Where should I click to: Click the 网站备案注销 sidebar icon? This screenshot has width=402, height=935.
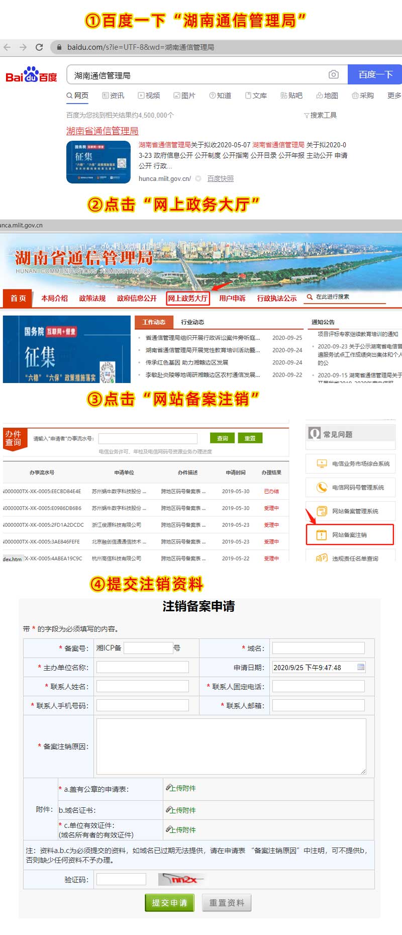tap(321, 534)
